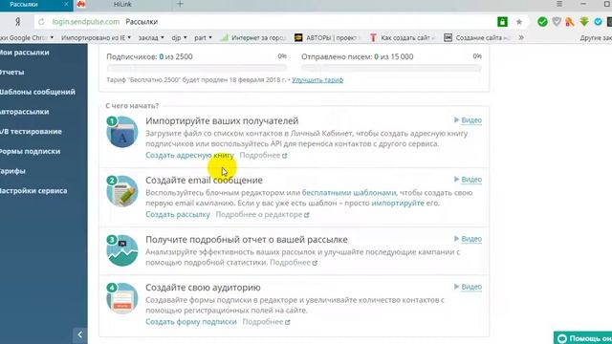
Task: Expand Импортировано из IE bookmarks folder
Action: (x=96, y=38)
